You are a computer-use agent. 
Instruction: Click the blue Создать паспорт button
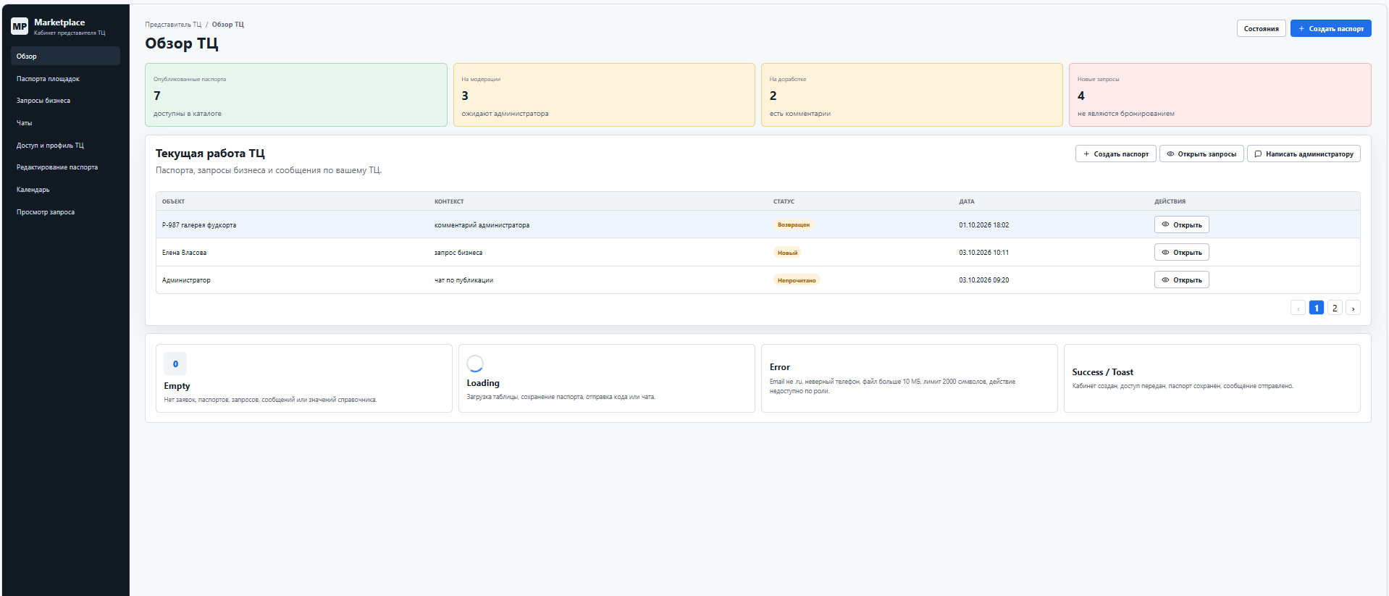point(1330,28)
